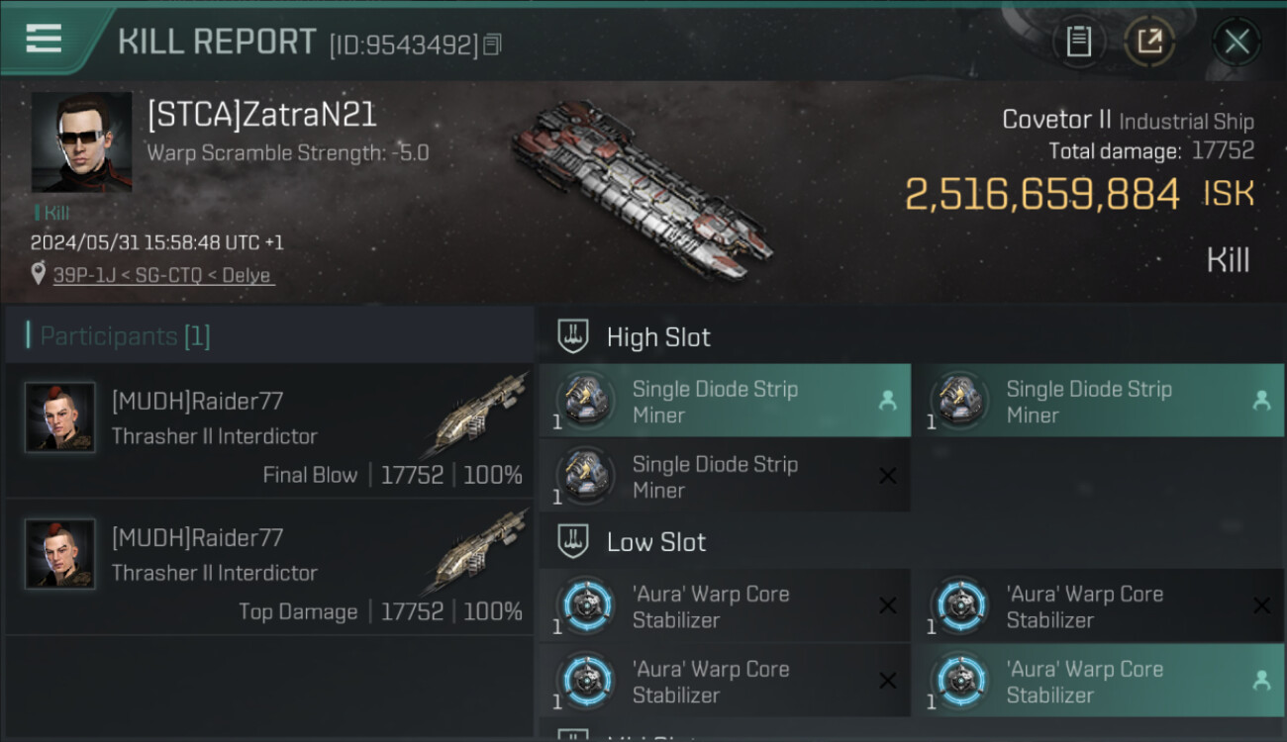The image size is (1287, 742).
Task: Select first highlighted Single Diode Strip Miner
Action: tap(724, 402)
